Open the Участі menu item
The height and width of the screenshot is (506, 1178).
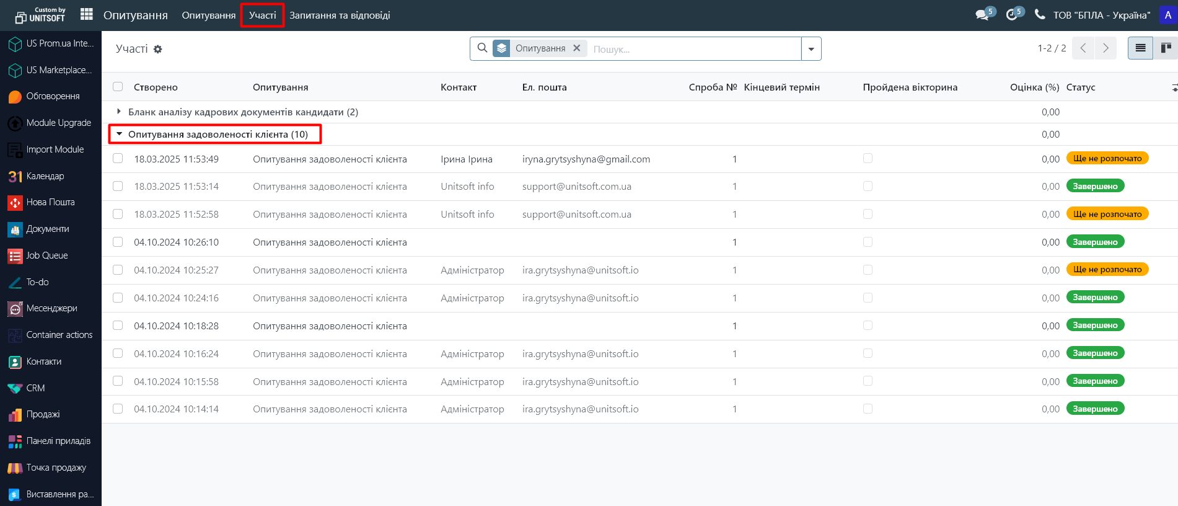point(262,16)
